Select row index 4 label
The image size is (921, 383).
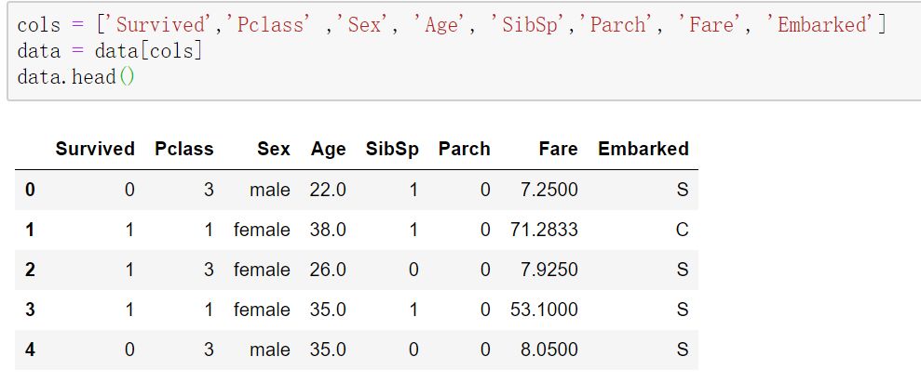click(30, 350)
